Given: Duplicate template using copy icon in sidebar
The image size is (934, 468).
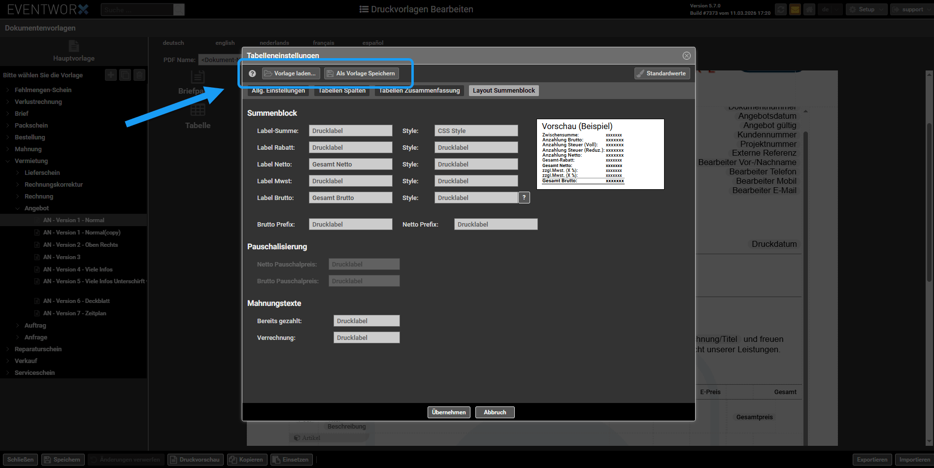Looking at the screenshot, I should click(x=126, y=75).
